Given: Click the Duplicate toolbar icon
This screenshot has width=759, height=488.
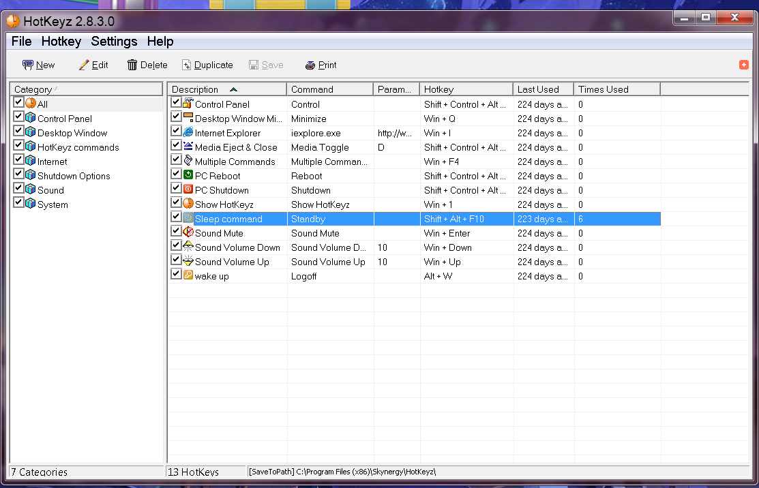Looking at the screenshot, I should pyautogui.click(x=187, y=65).
